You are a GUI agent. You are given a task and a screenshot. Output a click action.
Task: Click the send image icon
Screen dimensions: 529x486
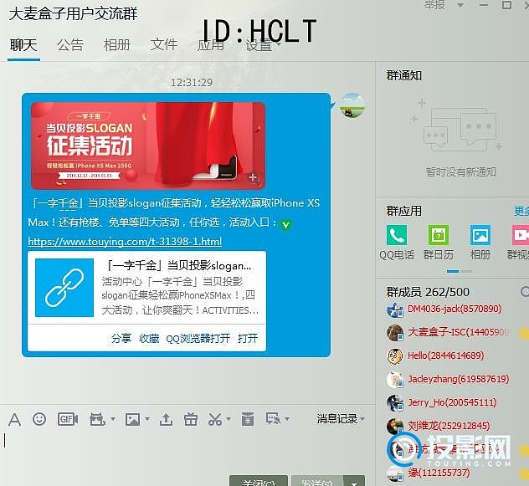[132, 420]
